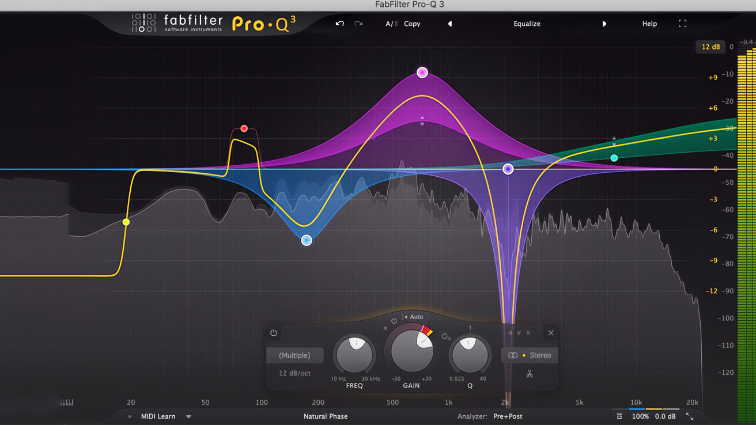Click the redo arrow icon
The image size is (756, 425).
pyautogui.click(x=358, y=24)
